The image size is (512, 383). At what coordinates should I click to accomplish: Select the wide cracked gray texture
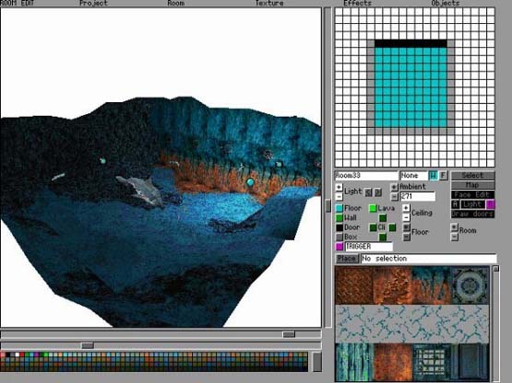click(x=412, y=324)
